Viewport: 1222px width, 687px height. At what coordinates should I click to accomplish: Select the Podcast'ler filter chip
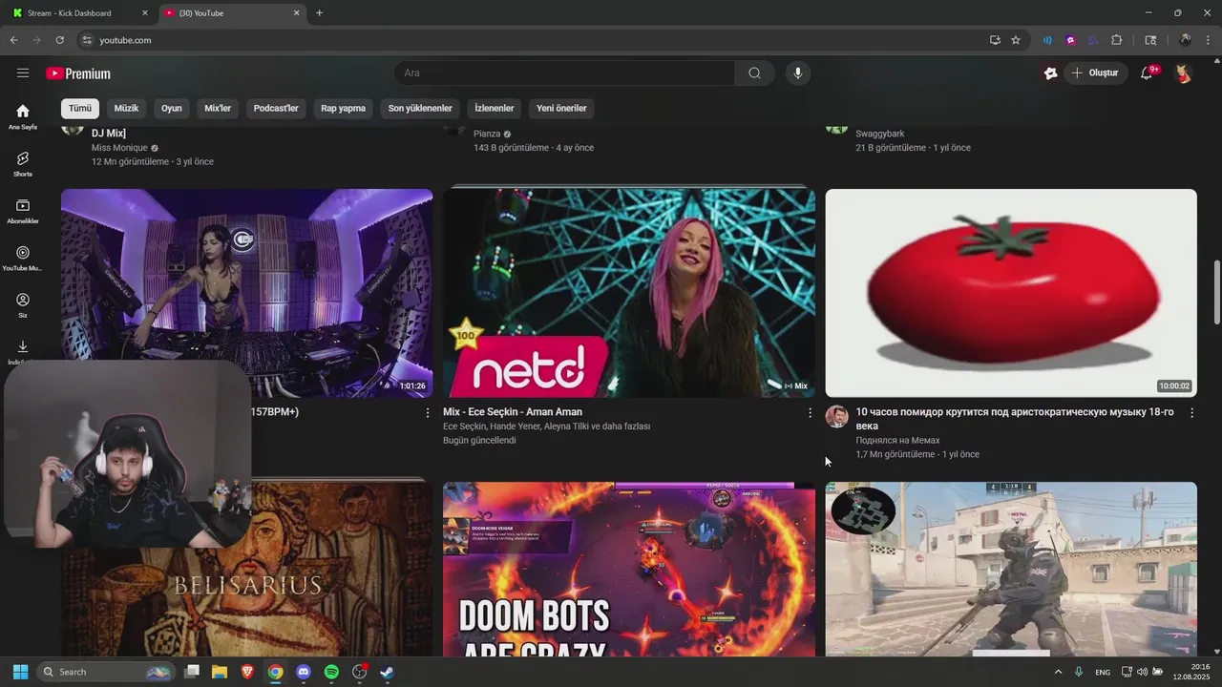point(276,108)
